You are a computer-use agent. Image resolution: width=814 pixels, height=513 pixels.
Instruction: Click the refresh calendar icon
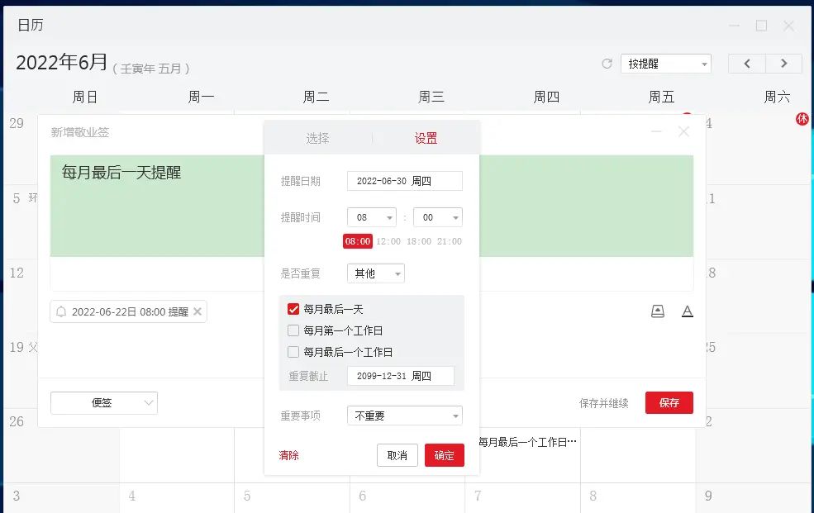(x=606, y=63)
